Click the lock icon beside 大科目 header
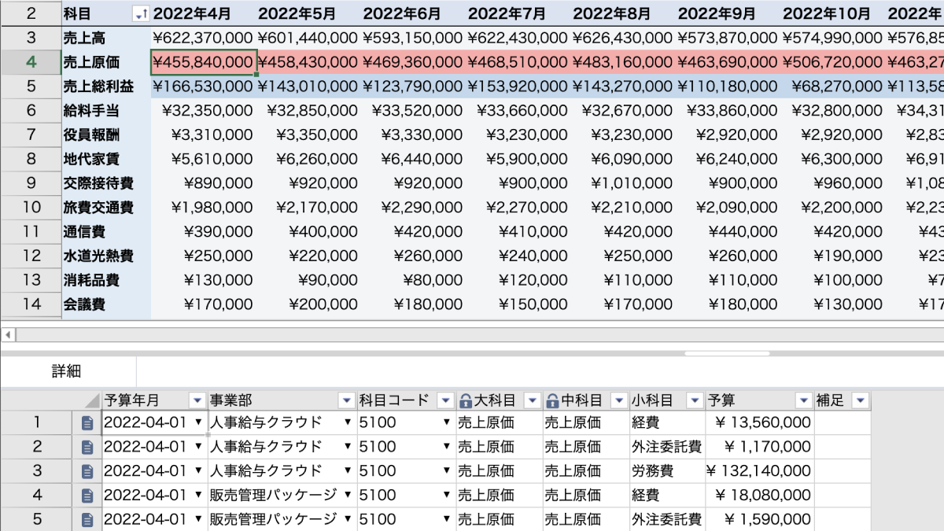 pyautogui.click(x=465, y=400)
